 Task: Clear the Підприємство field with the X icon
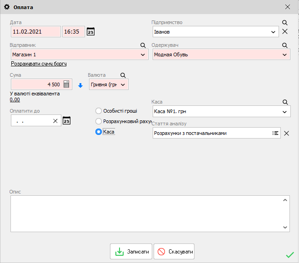click(x=285, y=32)
